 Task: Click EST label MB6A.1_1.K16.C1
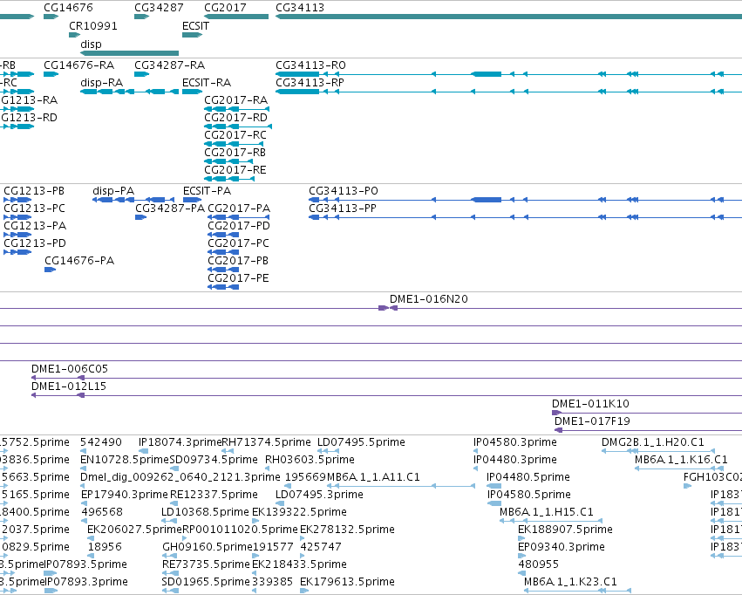[x=682, y=460]
